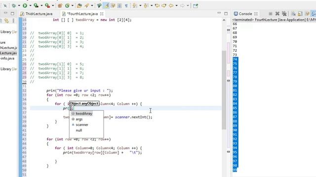Toggle Block Selection mode
The height and width of the screenshot is (177, 316).
pos(119,5)
